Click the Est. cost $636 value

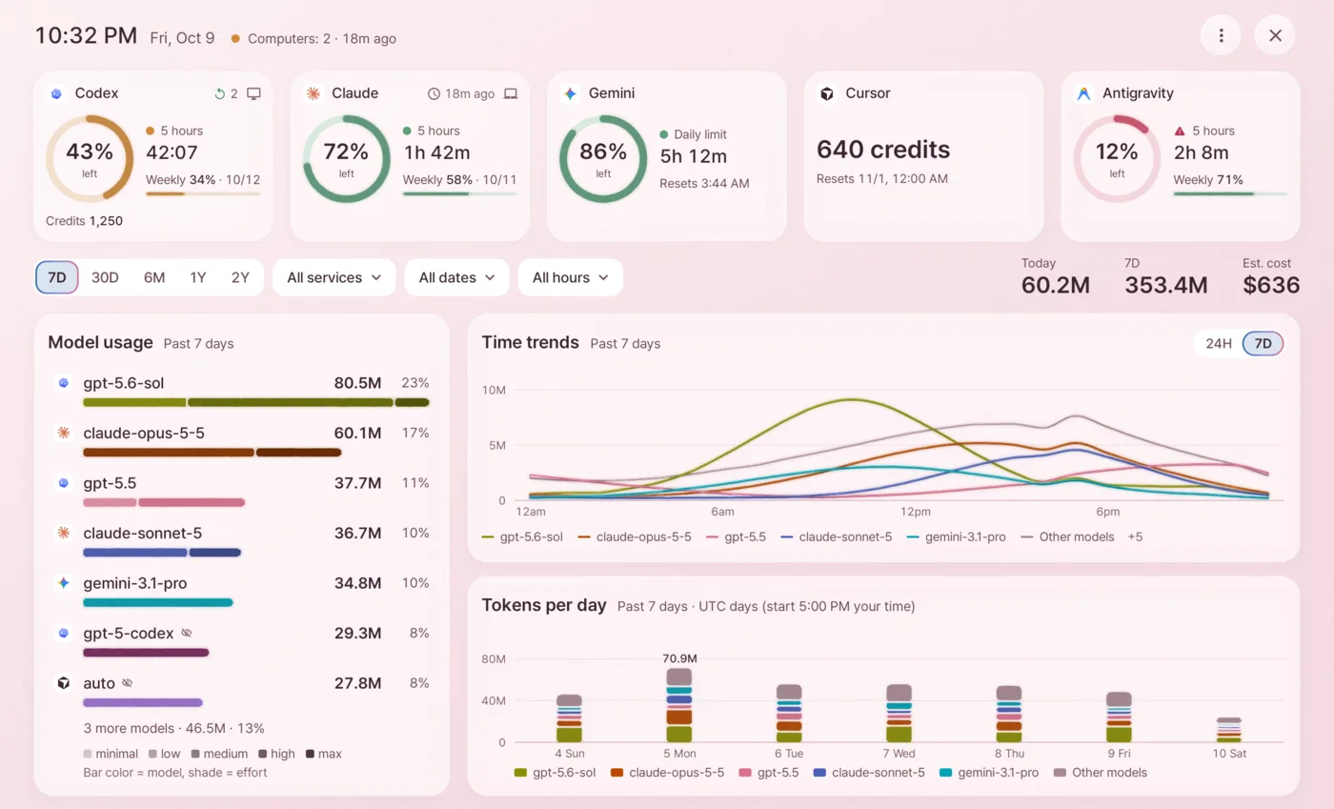click(1271, 285)
